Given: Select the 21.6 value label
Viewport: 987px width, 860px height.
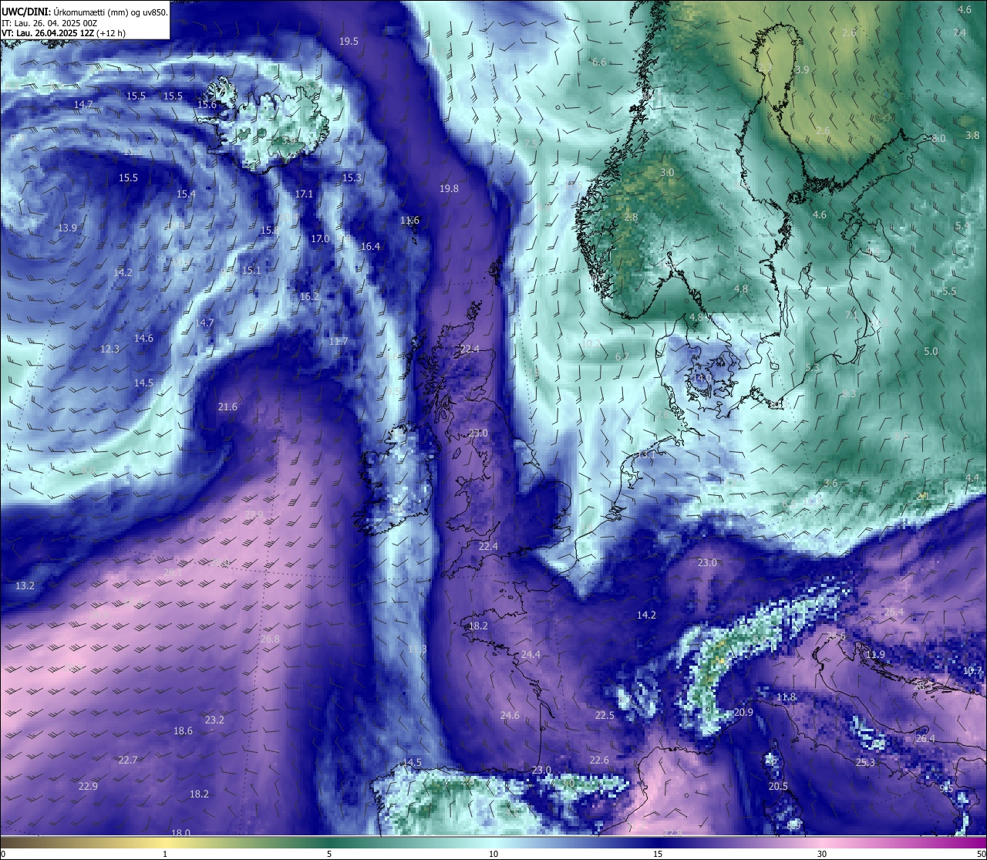Looking at the screenshot, I should coord(227,406).
